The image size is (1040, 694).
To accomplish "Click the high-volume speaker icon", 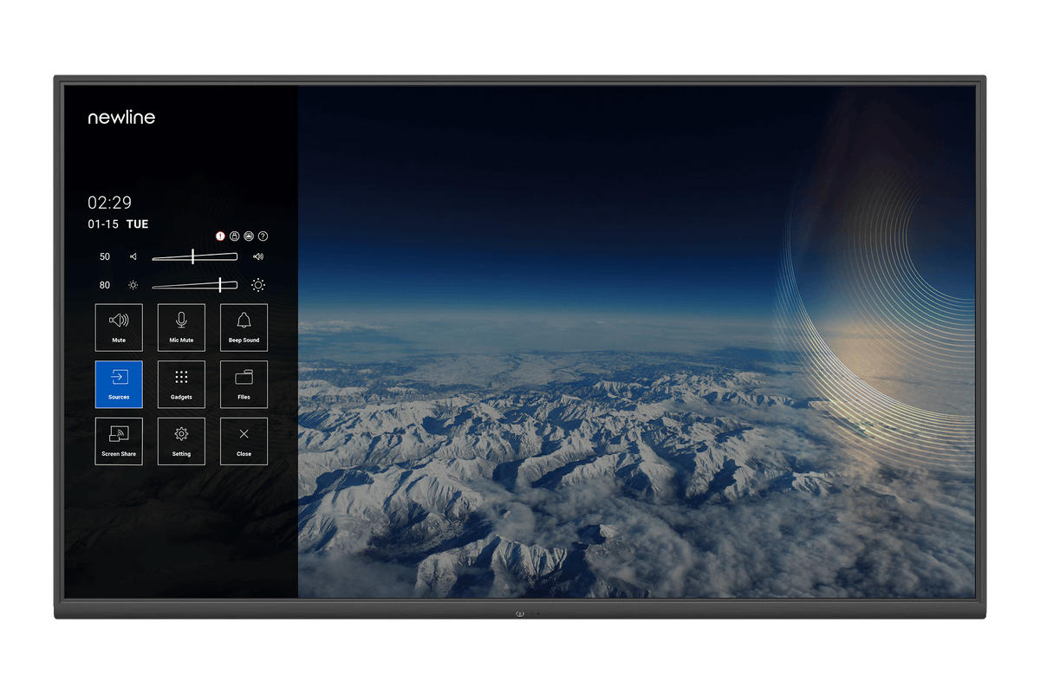I will pos(258,256).
